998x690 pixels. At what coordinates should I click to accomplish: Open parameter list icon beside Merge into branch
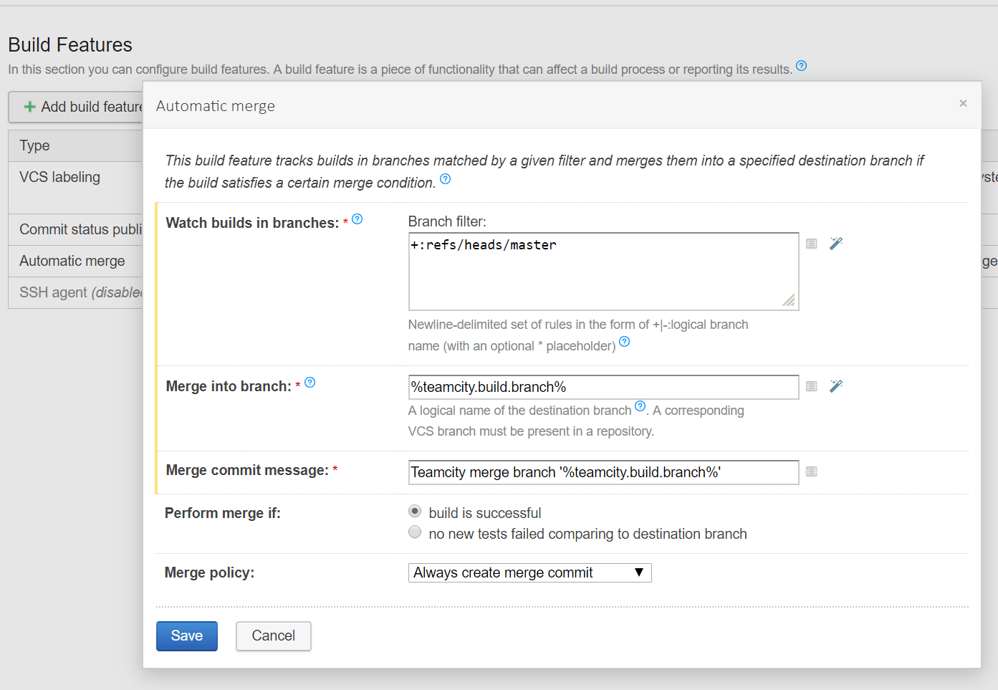coord(811,386)
